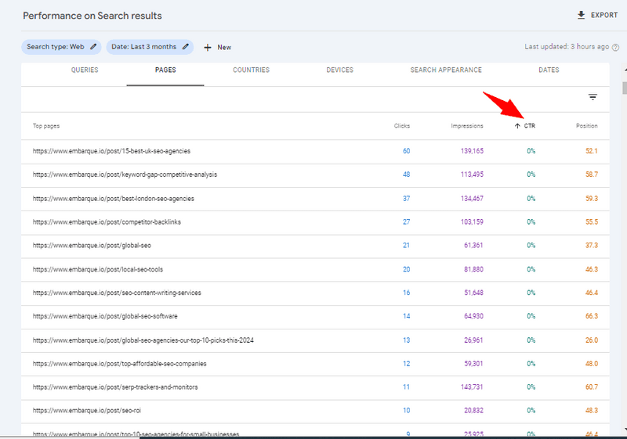
Task: Open the top-affordable-seo-companies page row
Action: [x=315, y=364]
